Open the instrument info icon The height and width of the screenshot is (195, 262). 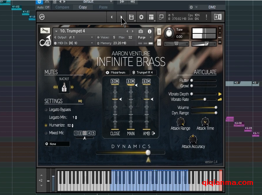coord(149,31)
